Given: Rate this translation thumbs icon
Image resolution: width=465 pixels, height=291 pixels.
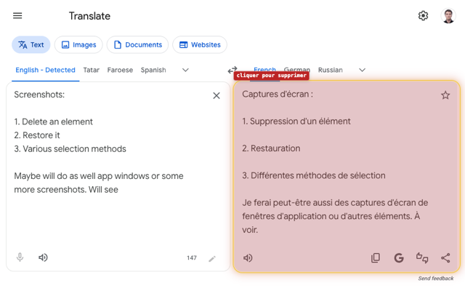Looking at the screenshot, I should 422,258.
